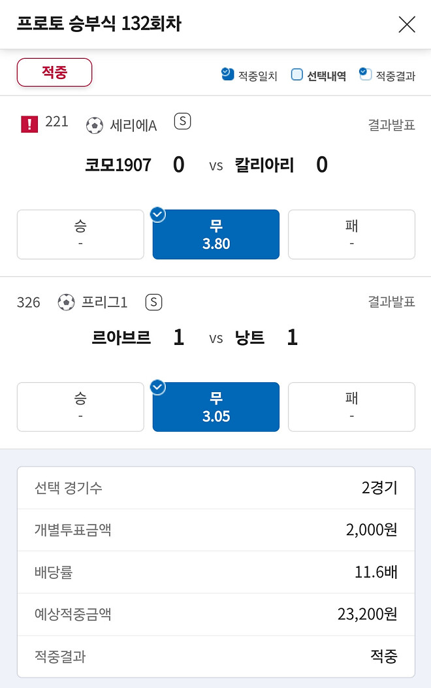Expand the 적중결과 summary row

tap(215, 657)
